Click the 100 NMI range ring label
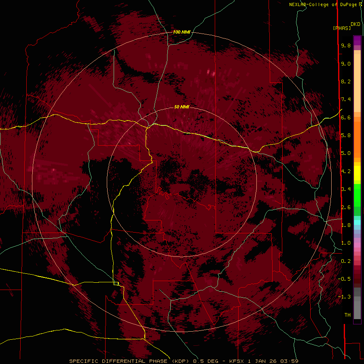 point(182,32)
